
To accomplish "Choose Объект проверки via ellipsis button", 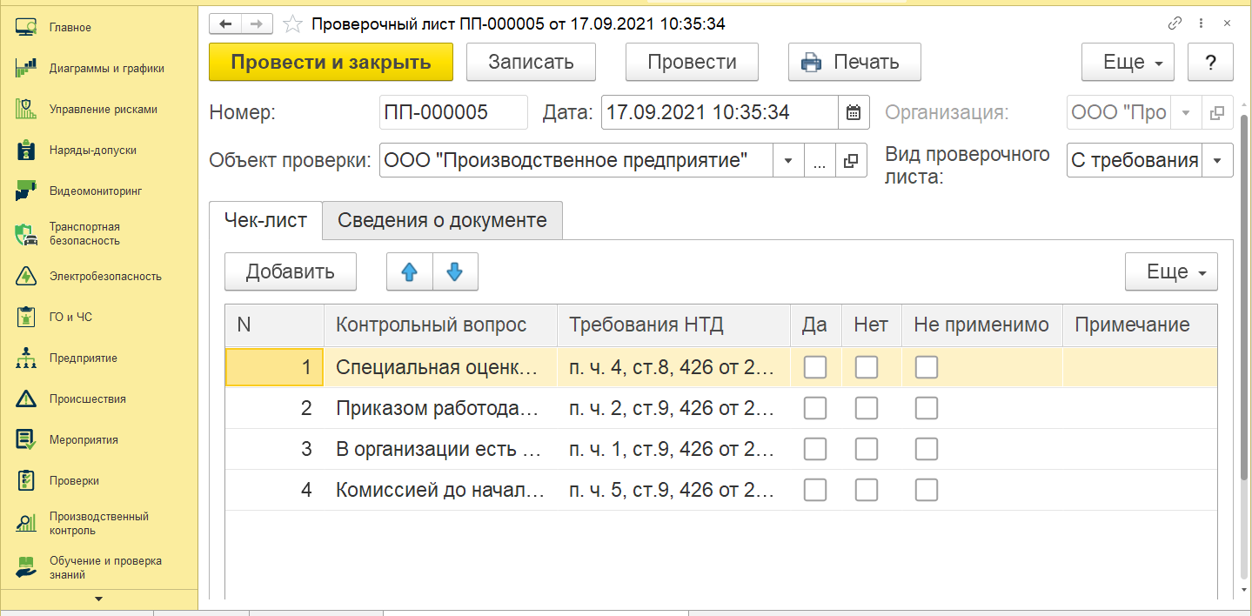I will point(820,160).
